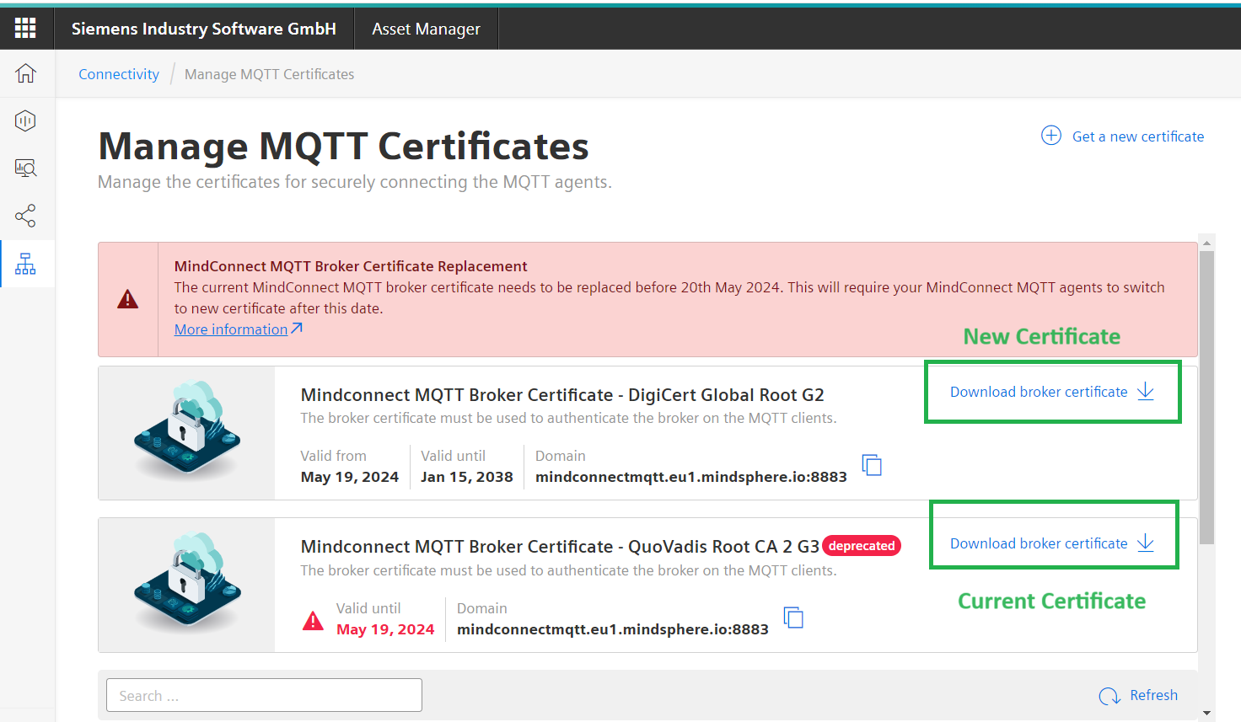Download the deprecated QuoVadis broker certificate

[x=1039, y=543]
